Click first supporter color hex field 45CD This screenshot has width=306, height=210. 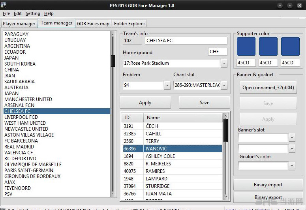coord(246,63)
